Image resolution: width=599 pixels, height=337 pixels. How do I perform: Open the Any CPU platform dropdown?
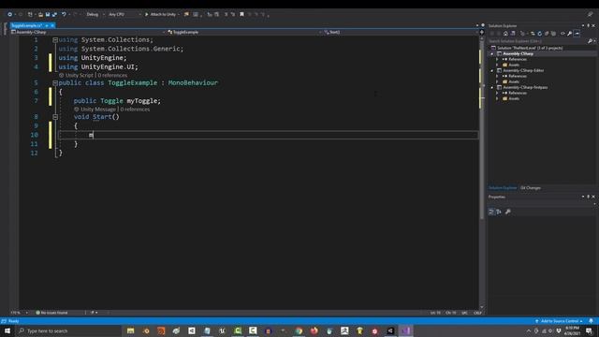tap(124, 15)
